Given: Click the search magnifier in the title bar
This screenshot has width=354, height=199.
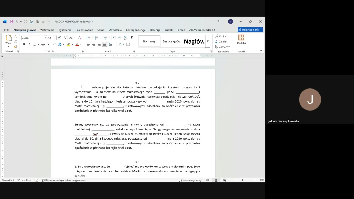Looking at the screenshot, I should tap(219, 22).
